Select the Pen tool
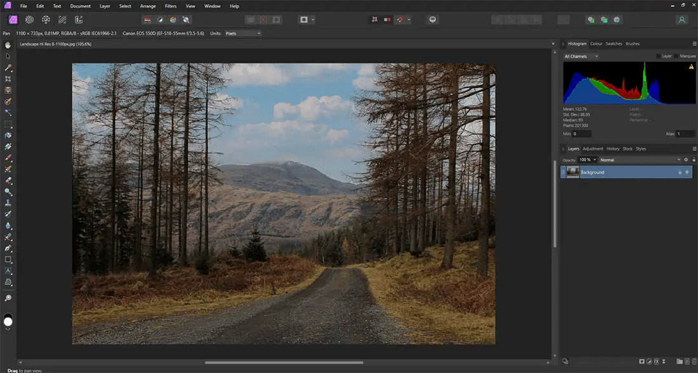Viewport: 698px width, 373px height. pyautogui.click(x=8, y=248)
